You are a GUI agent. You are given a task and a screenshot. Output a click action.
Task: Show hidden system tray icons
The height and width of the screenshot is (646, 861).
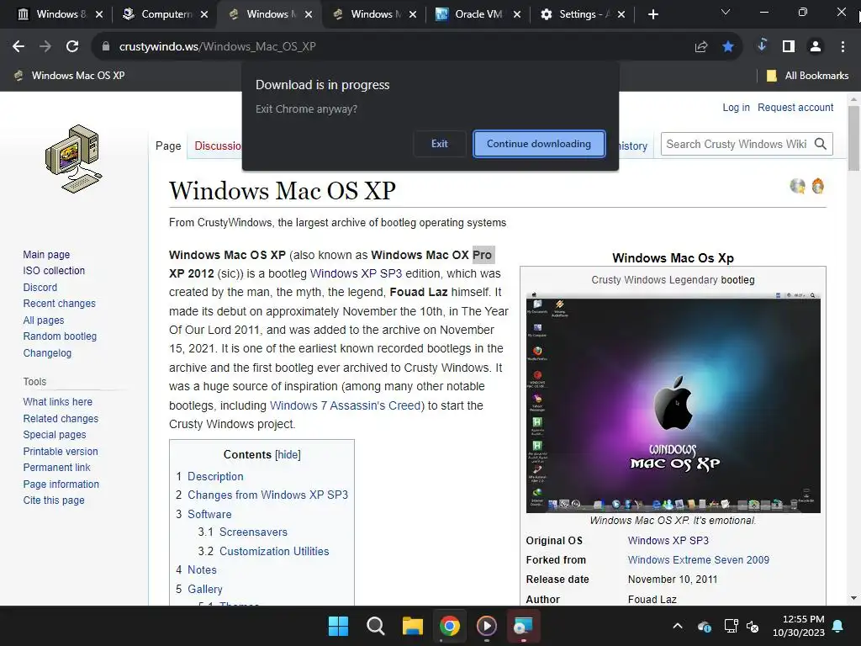(x=678, y=626)
